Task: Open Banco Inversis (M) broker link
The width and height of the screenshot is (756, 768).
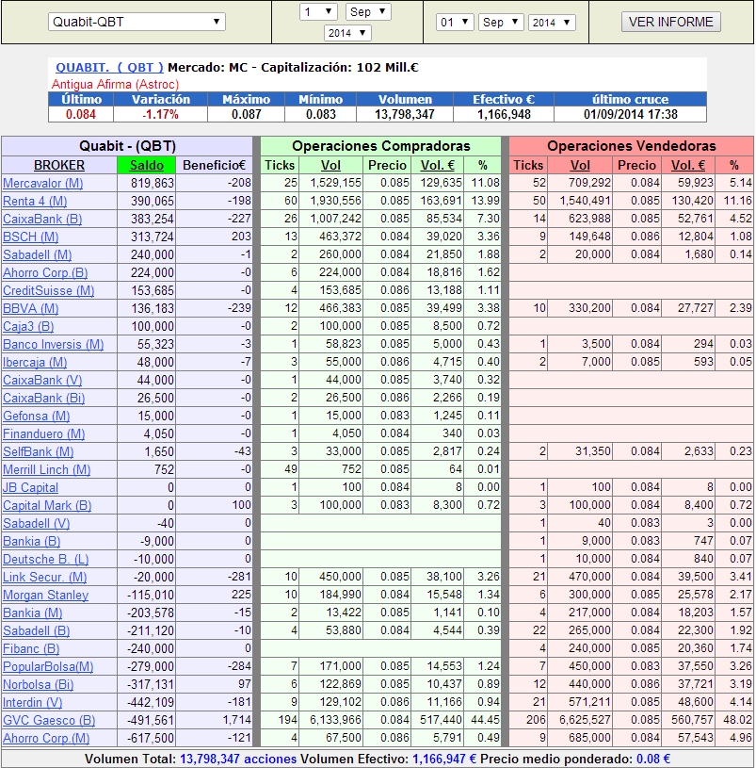Action: coord(54,344)
